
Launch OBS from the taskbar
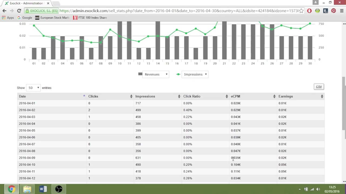(x=59, y=189)
